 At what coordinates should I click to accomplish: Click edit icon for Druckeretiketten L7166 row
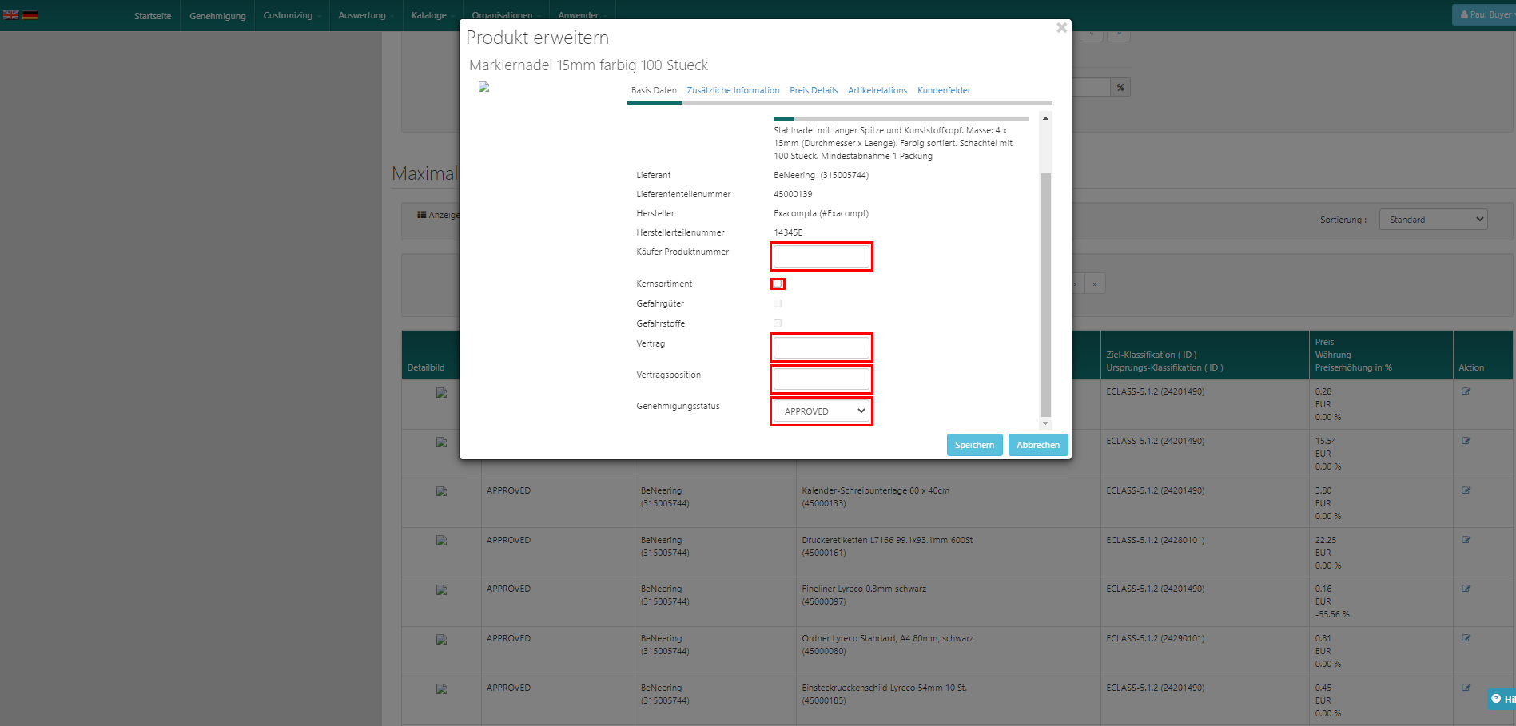pyautogui.click(x=1466, y=540)
